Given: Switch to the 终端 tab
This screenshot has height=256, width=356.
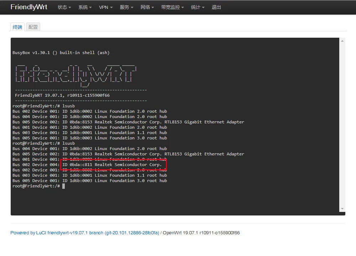Looking at the screenshot, I should point(17,27).
